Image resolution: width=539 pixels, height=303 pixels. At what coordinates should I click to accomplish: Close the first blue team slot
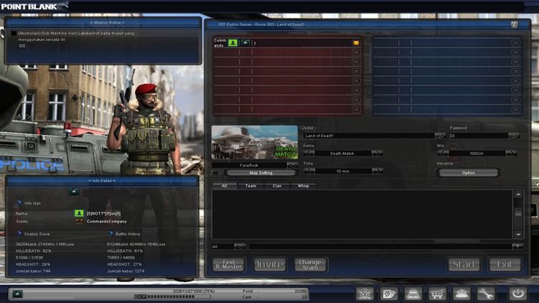tap(515, 43)
